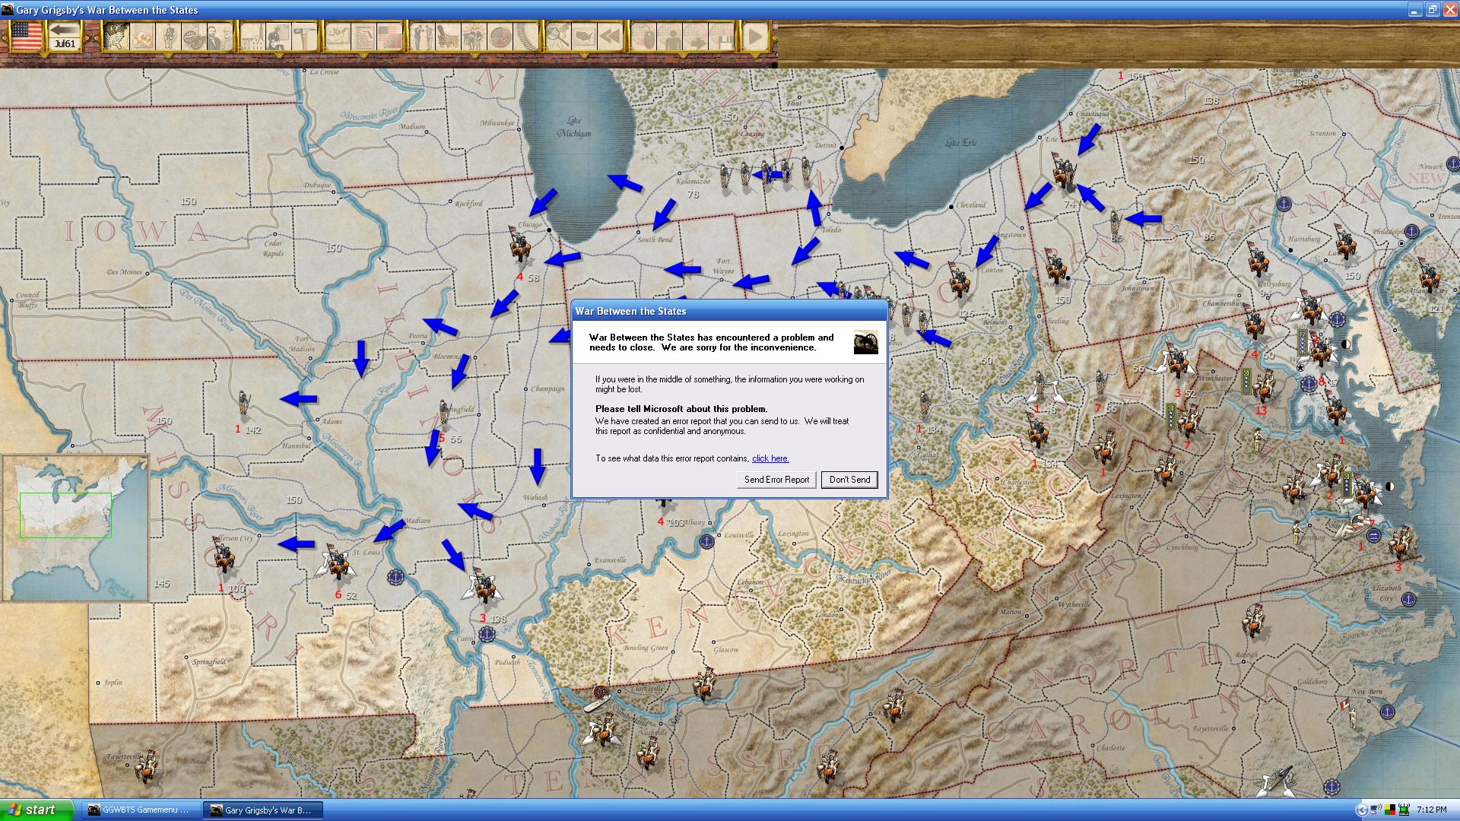
Task: Select the supply wagon toolbar icon
Action: tap(448, 36)
